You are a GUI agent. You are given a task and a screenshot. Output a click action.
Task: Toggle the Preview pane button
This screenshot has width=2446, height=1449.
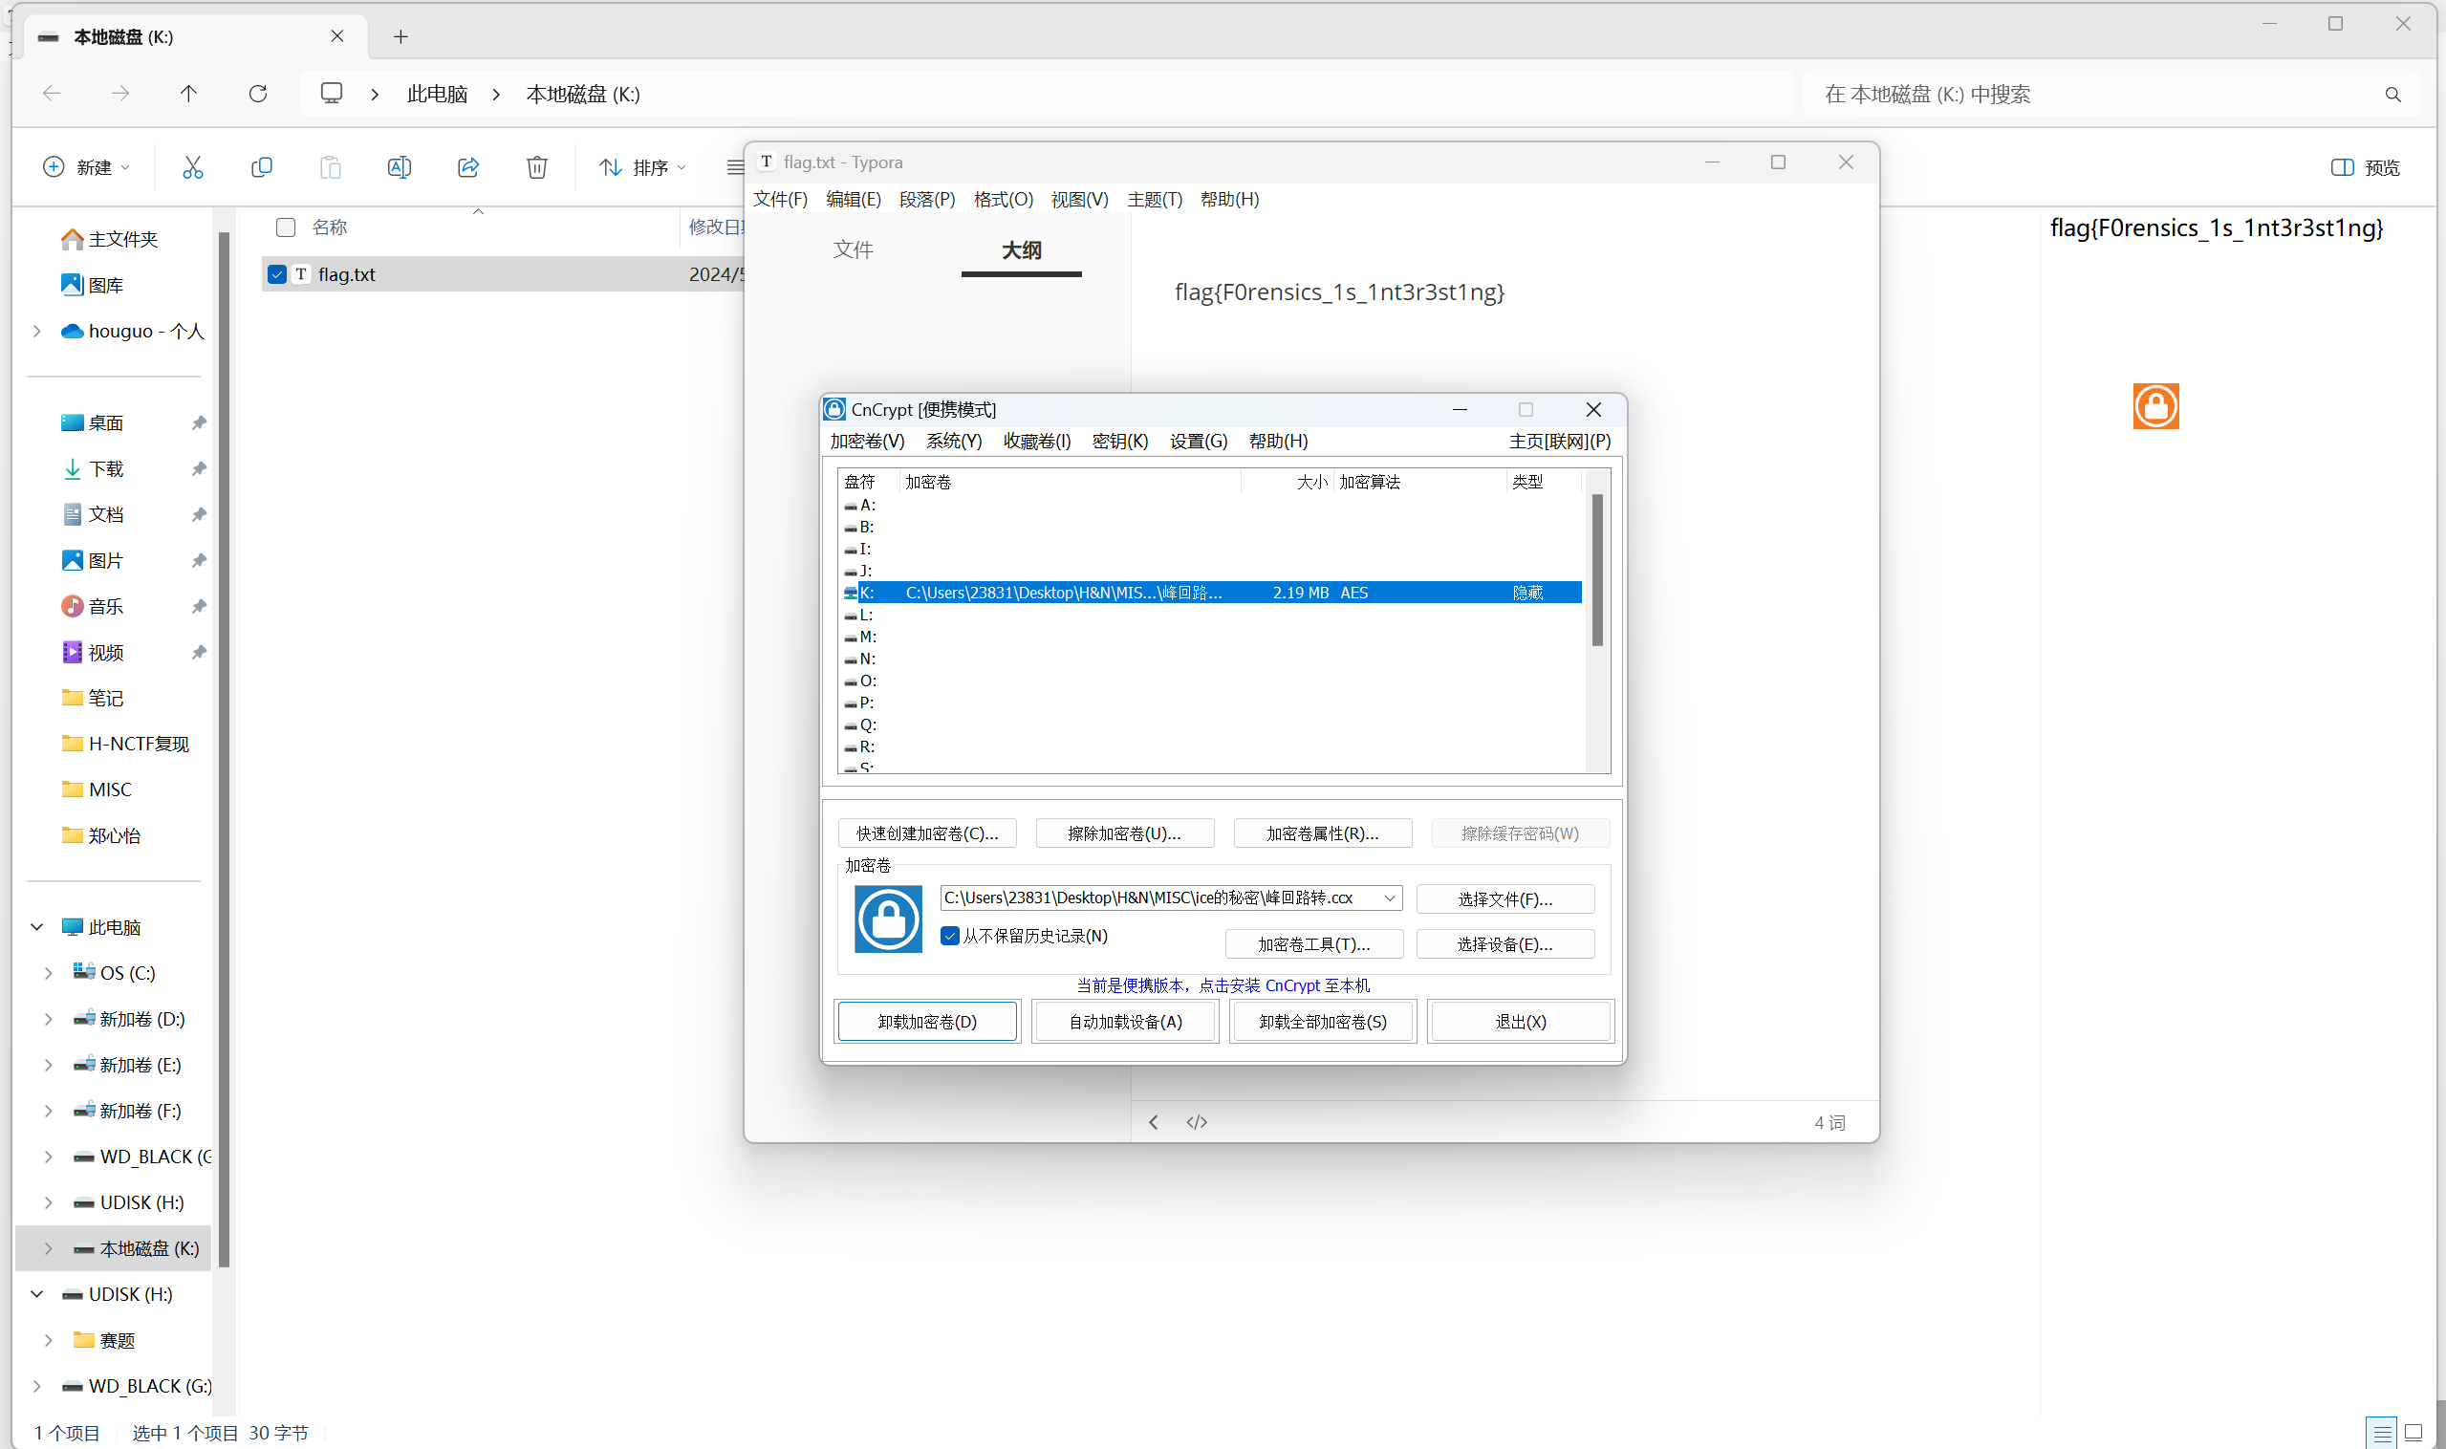[x=2364, y=167]
